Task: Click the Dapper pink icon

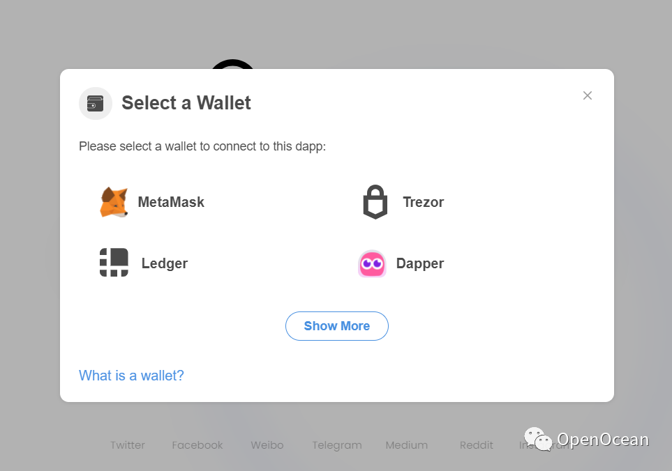Action: [x=372, y=263]
